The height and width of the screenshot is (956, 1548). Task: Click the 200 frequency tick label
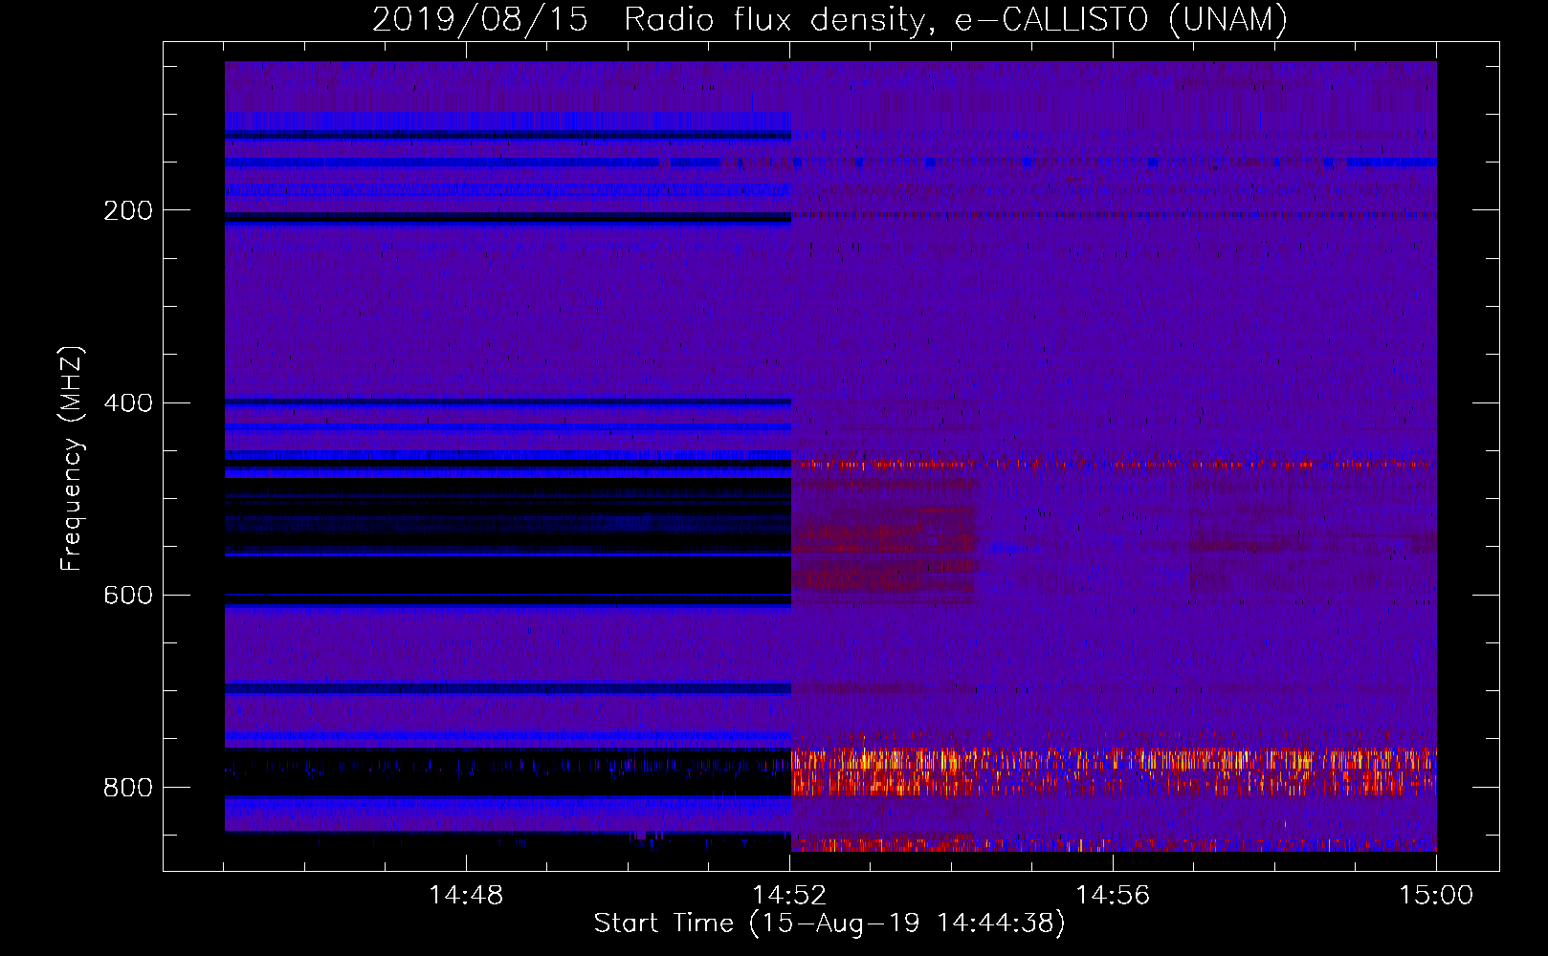tap(128, 210)
